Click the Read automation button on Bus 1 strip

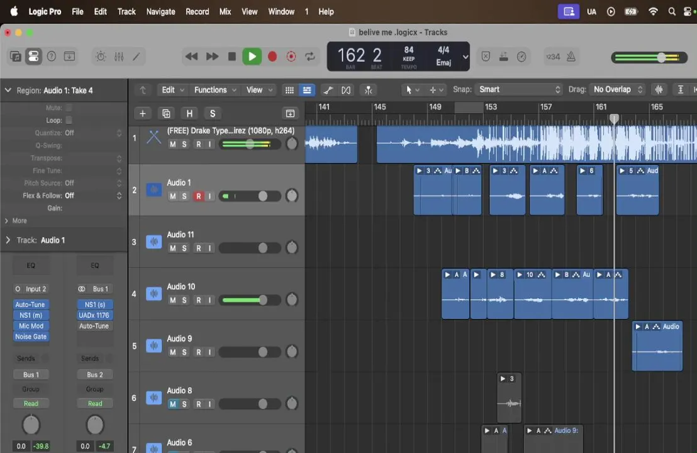point(95,404)
